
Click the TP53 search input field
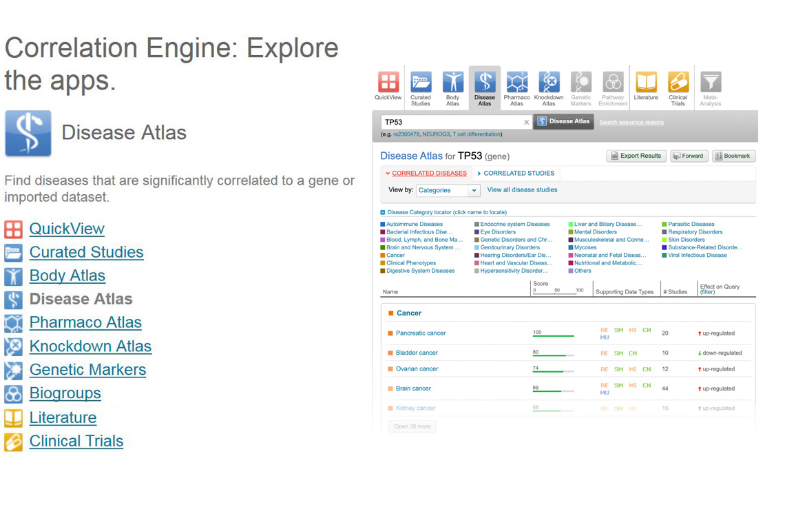coord(451,123)
